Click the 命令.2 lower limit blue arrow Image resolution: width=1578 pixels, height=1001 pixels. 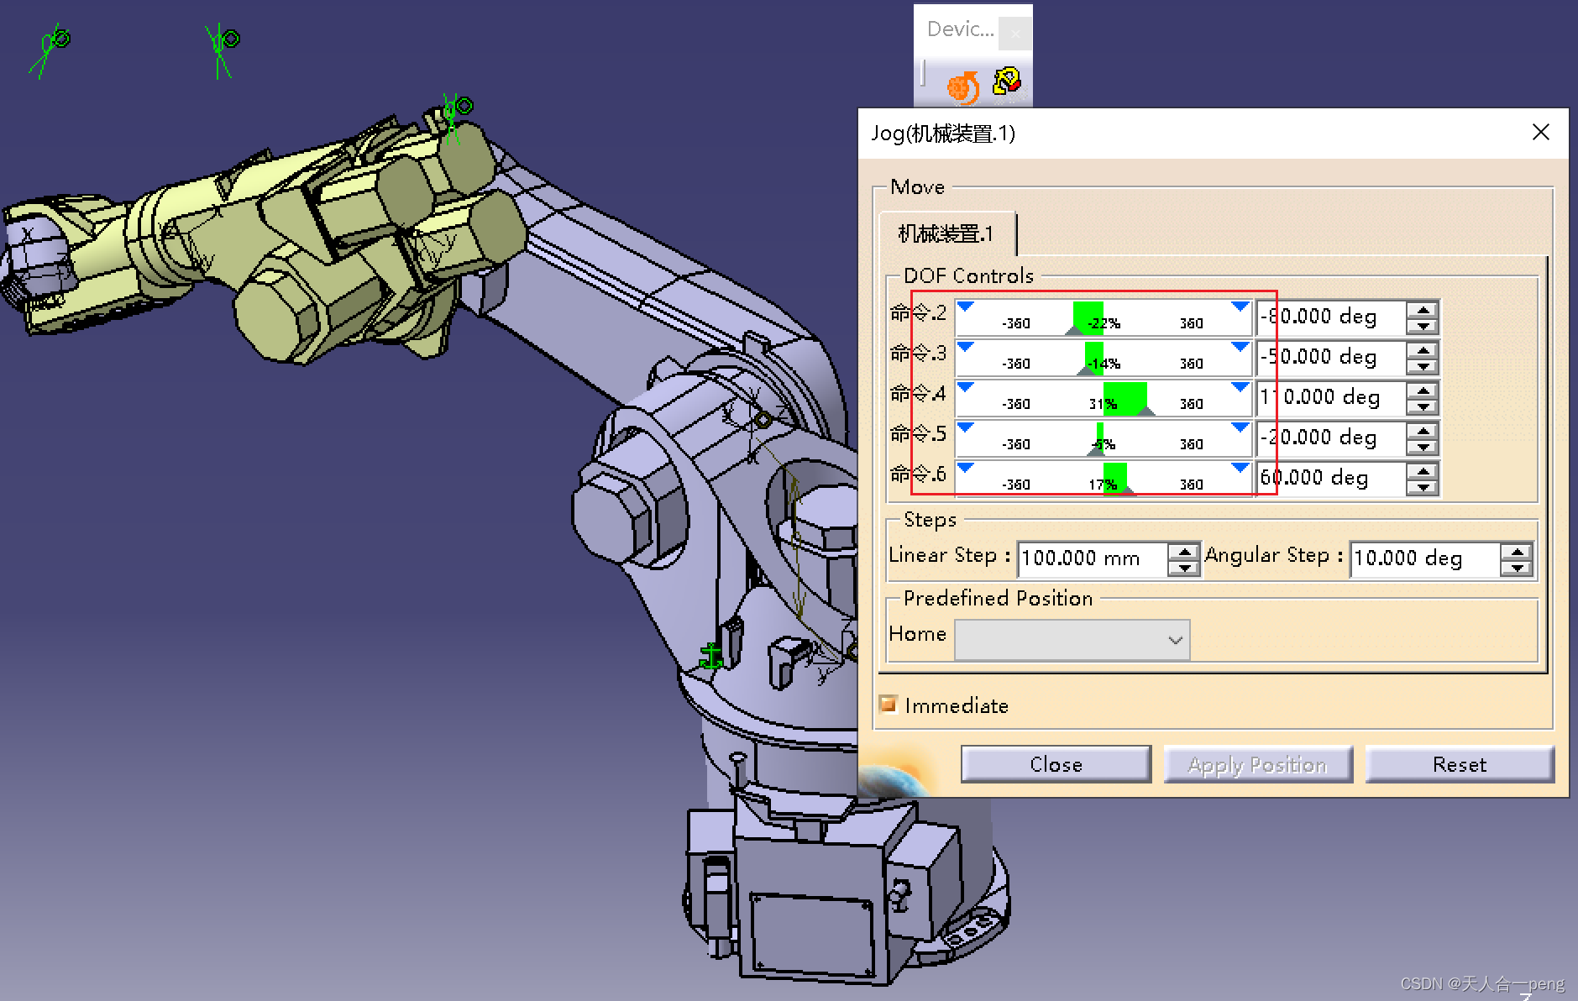tap(966, 307)
